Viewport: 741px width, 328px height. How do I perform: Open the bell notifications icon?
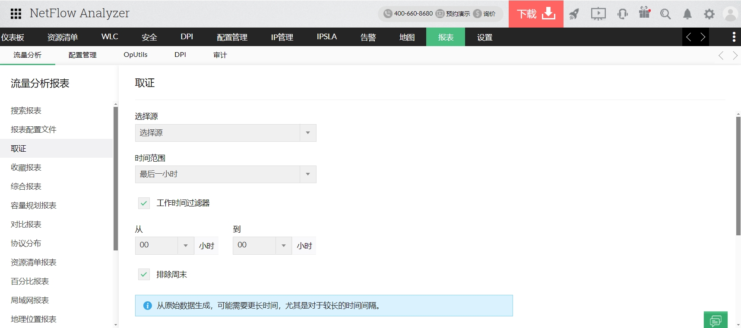tap(687, 14)
